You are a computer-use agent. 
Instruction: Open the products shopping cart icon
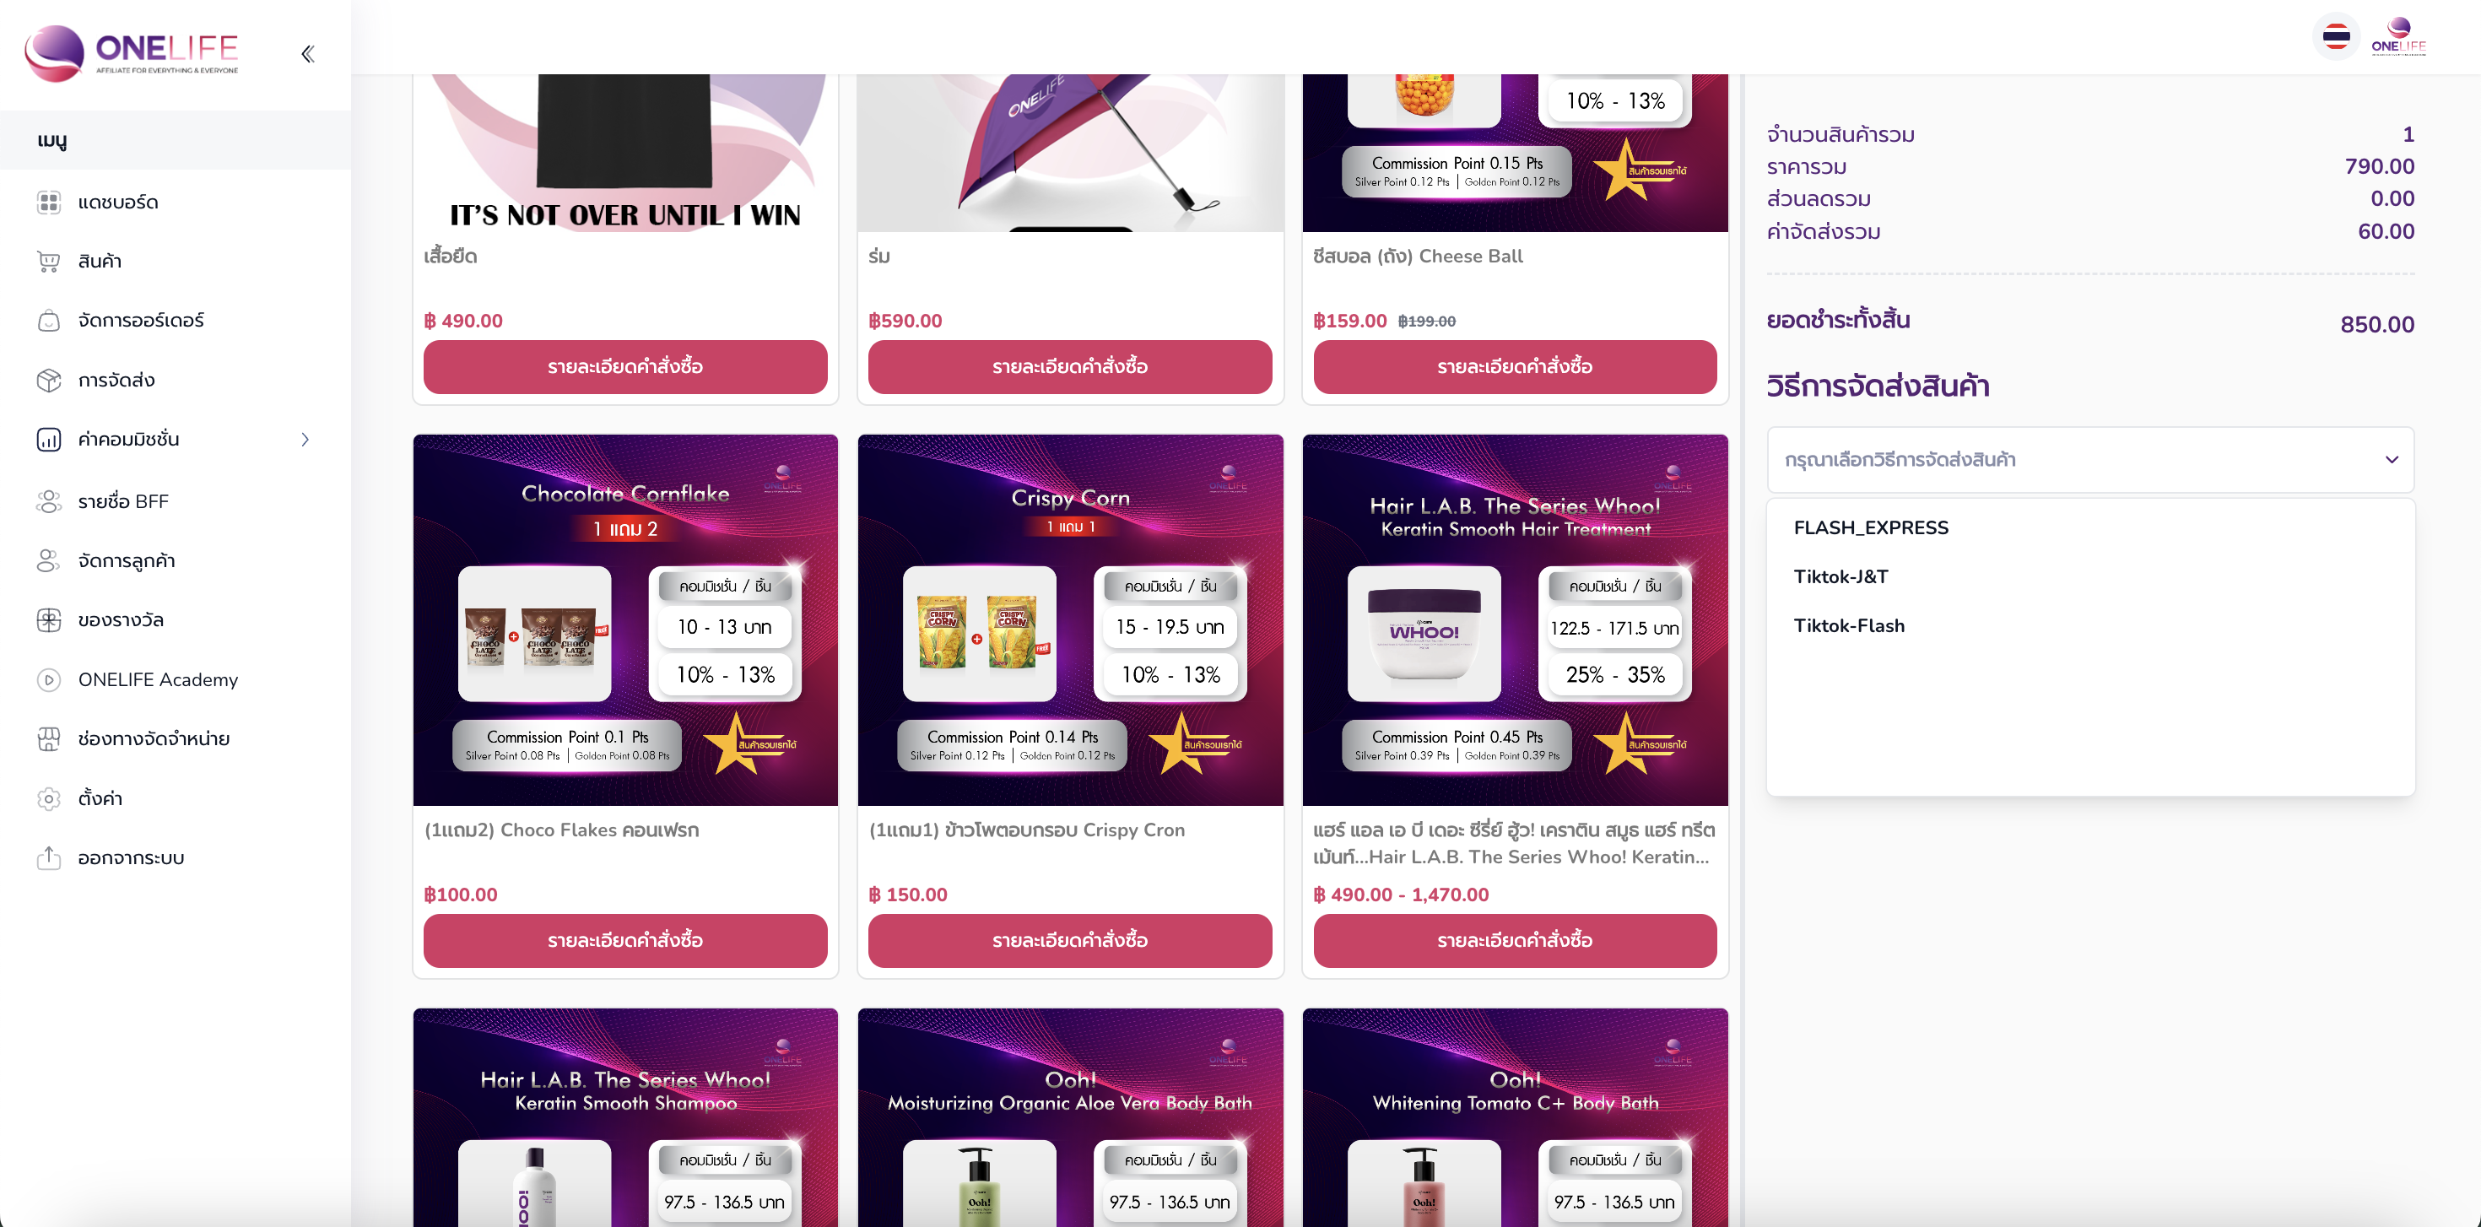48,261
